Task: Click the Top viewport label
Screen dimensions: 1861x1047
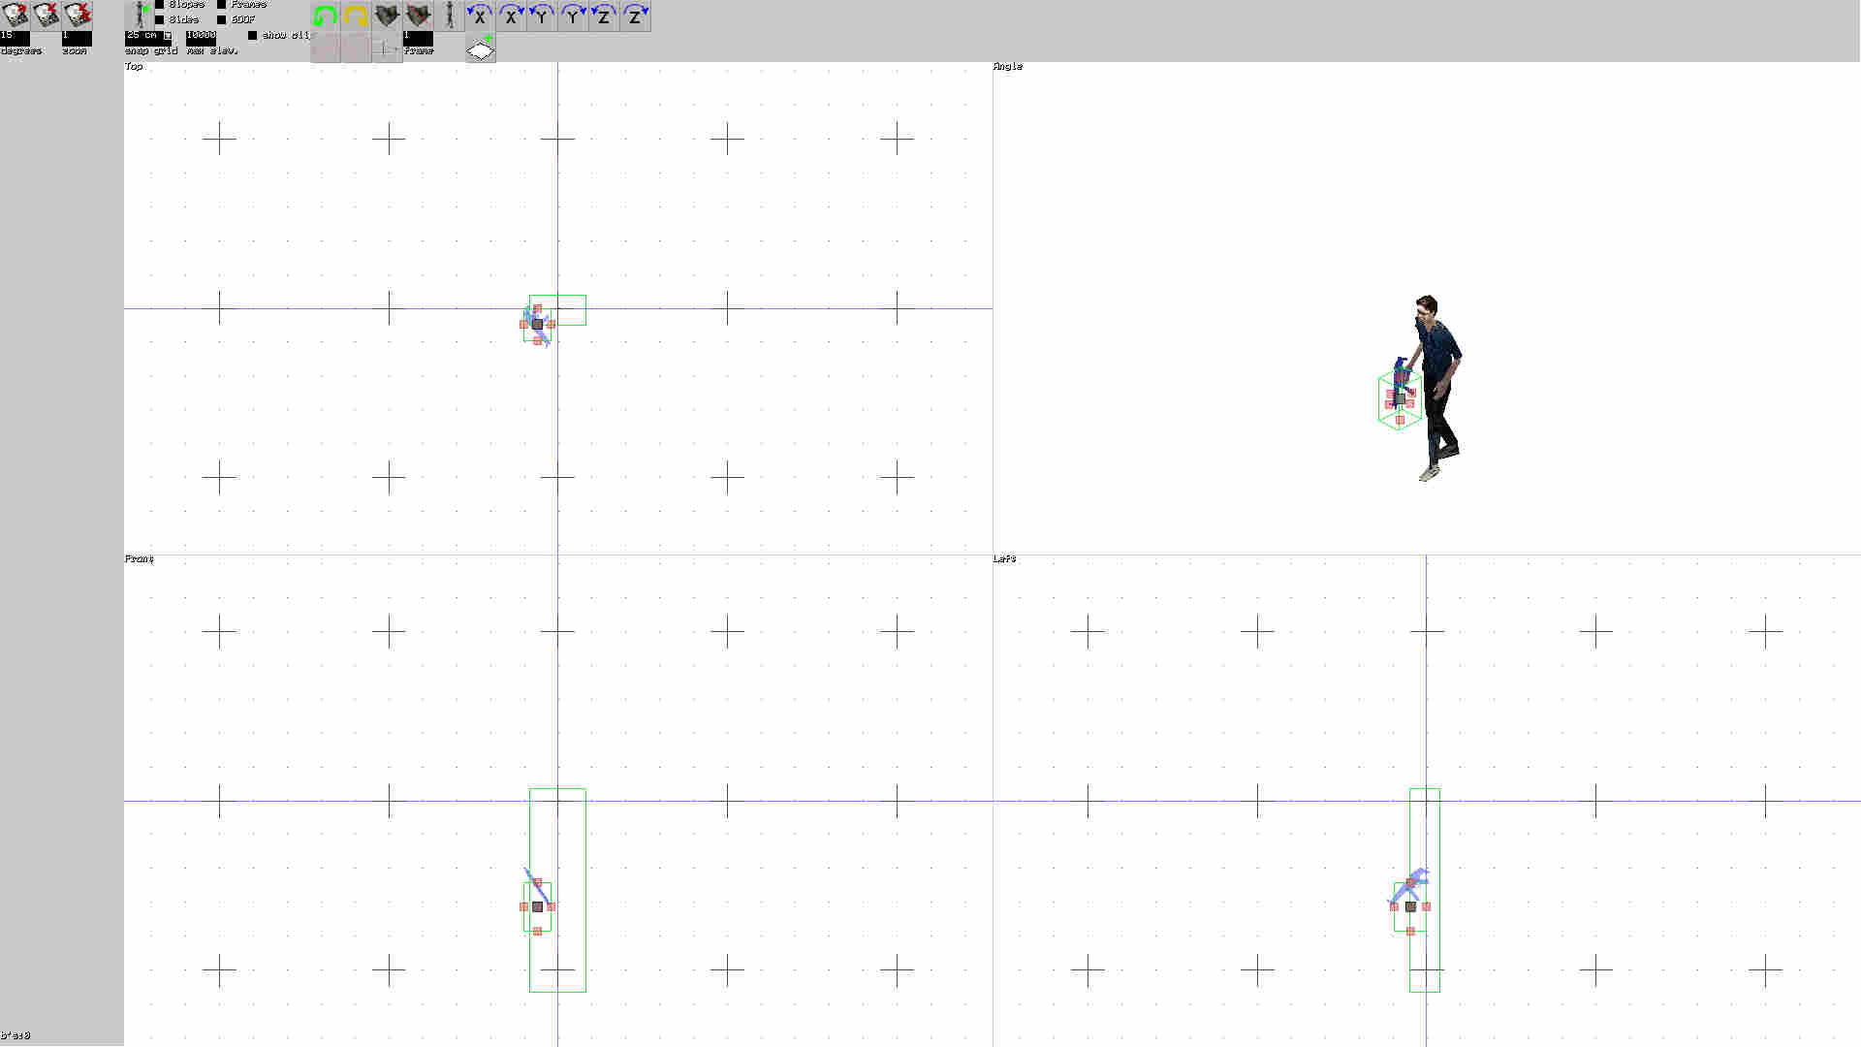Action: pos(132,66)
